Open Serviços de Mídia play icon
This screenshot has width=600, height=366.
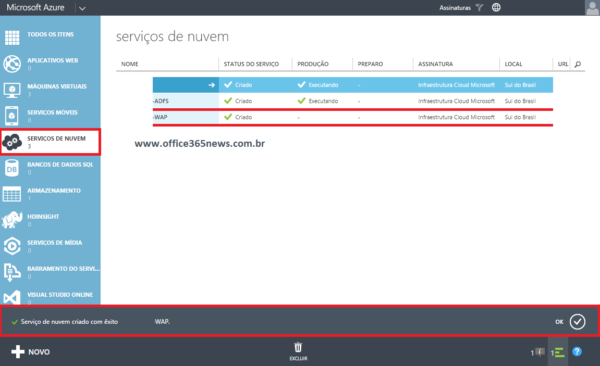click(12, 246)
